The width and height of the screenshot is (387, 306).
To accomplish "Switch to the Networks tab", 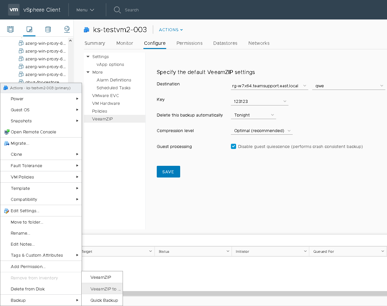I will [x=259, y=43].
